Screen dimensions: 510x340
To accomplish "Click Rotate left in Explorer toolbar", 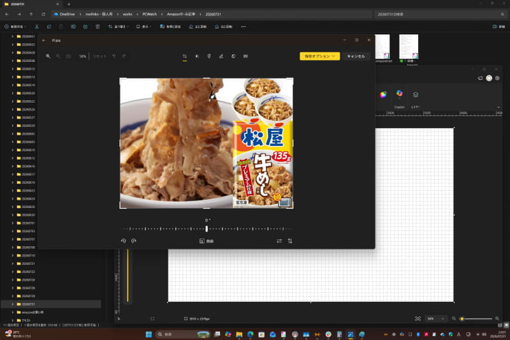I will [x=198, y=27].
